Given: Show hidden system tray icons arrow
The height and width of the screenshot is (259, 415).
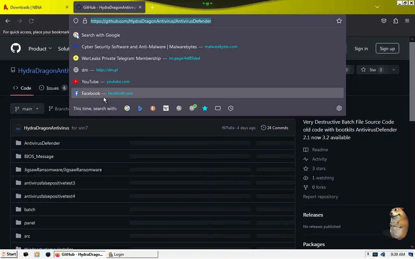Looking at the screenshot, I should coord(368,254).
